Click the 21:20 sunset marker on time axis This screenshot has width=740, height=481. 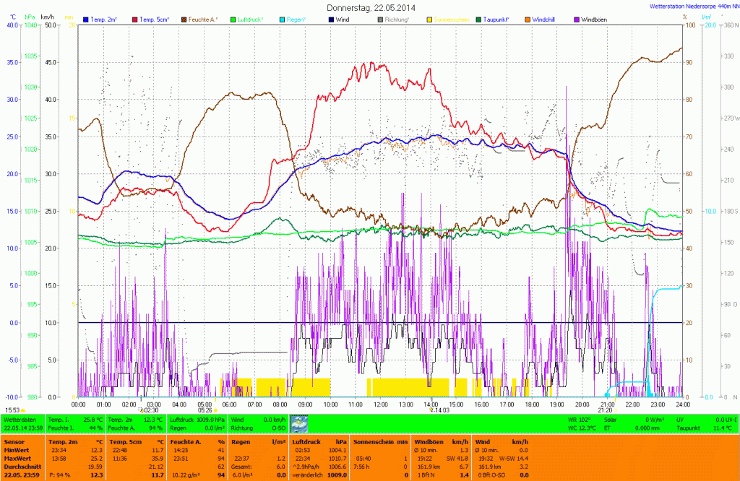(606, 410)
